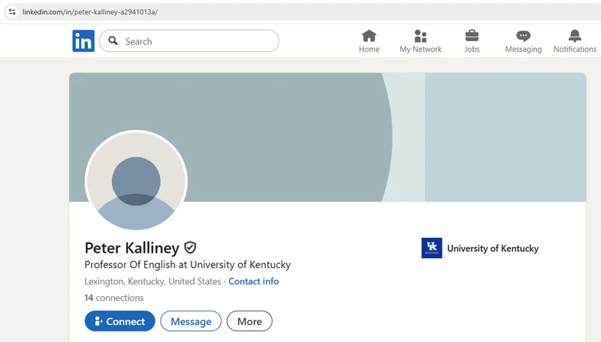Open the LinkedIn logo home link
Screen dimensions: 601x342
pos(83,41)
